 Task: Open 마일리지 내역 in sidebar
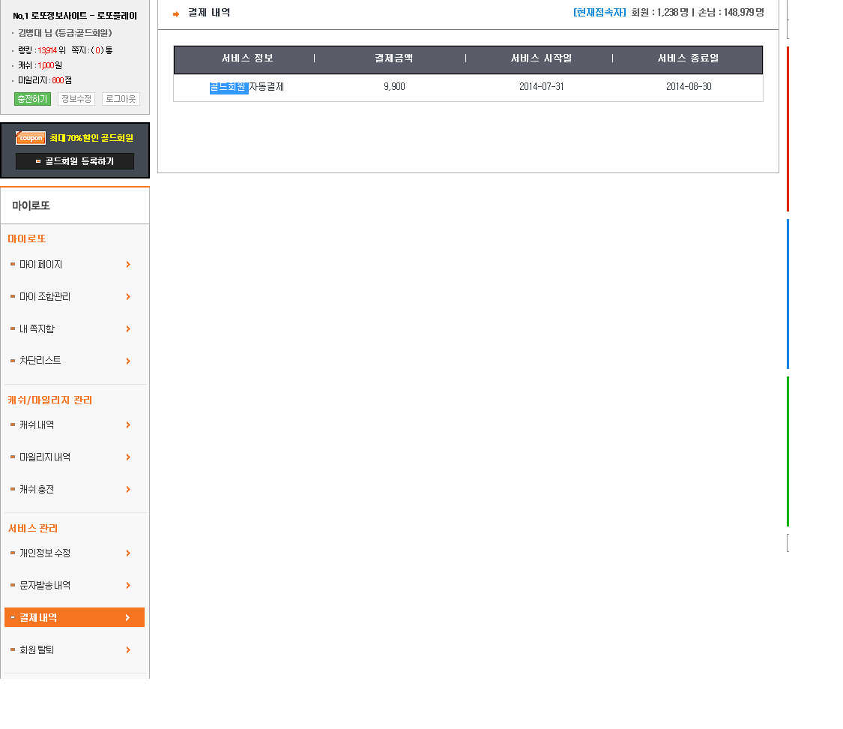[x=45, y=457]
